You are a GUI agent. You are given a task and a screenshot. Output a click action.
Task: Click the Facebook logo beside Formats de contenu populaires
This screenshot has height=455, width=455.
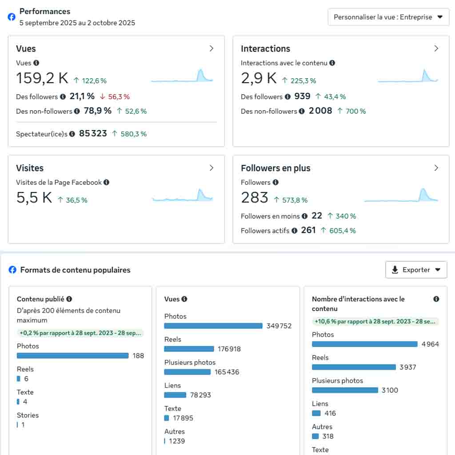click(12, 270)
